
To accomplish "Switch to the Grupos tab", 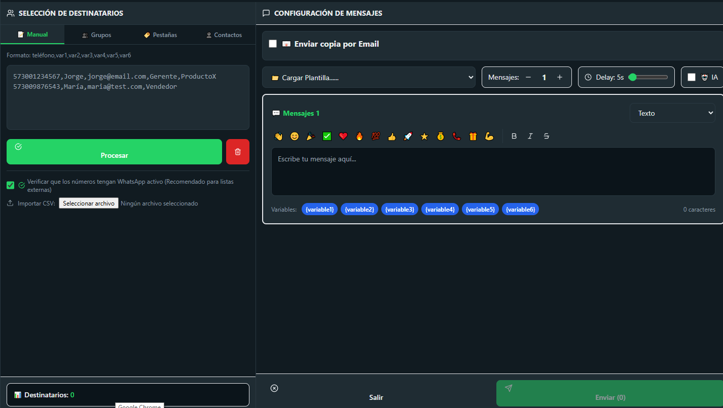I will coord(96,35).
